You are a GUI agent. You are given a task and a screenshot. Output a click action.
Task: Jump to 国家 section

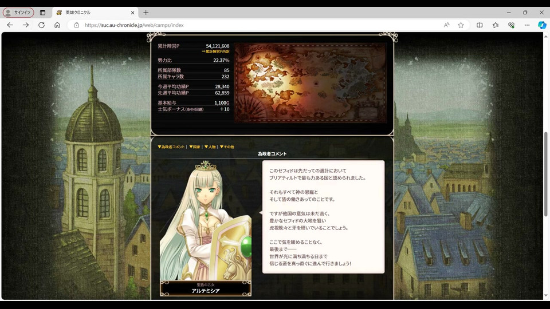pos(195,147)
